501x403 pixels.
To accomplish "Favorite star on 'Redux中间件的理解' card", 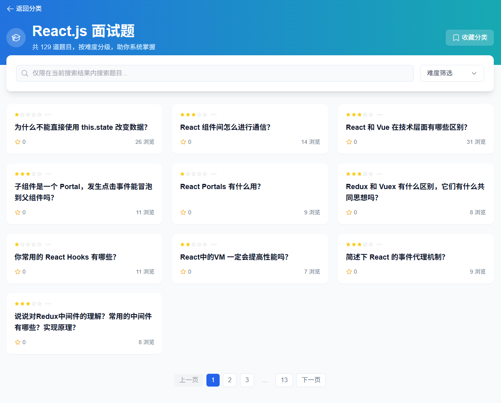I will [18, 342].
